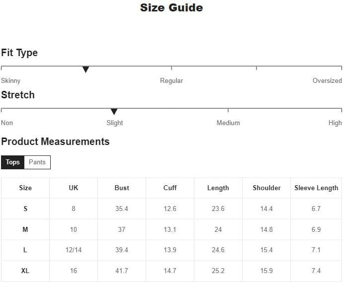
Task: Click the Shoulder column header
Action: click(266, 188)
